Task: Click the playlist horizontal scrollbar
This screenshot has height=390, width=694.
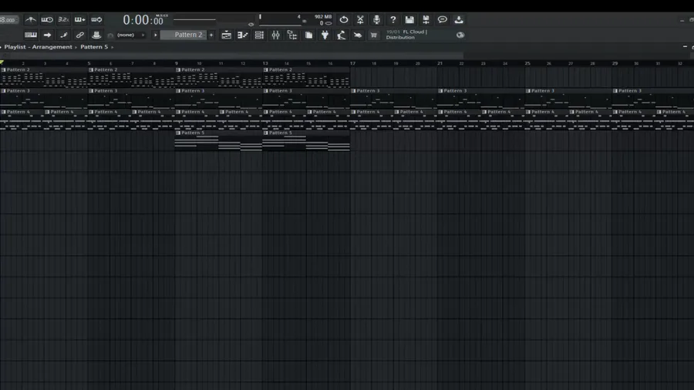Action: (231, 55)
